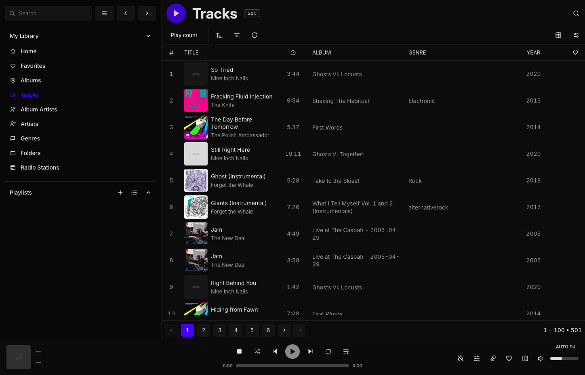
Task: Switch view with the table layout icon
Action: (558, 35)
